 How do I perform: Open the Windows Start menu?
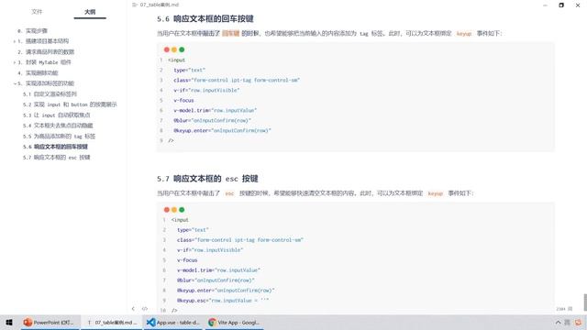coord(9,322)
